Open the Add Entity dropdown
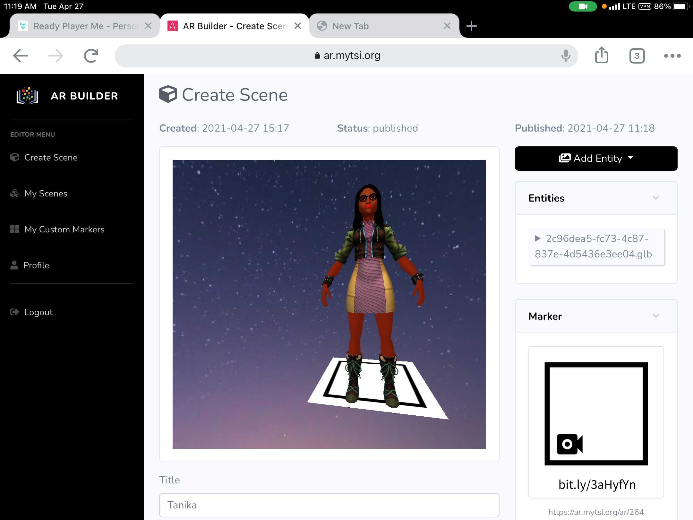Viewport: 693px width, 520px height. [596, 158]
